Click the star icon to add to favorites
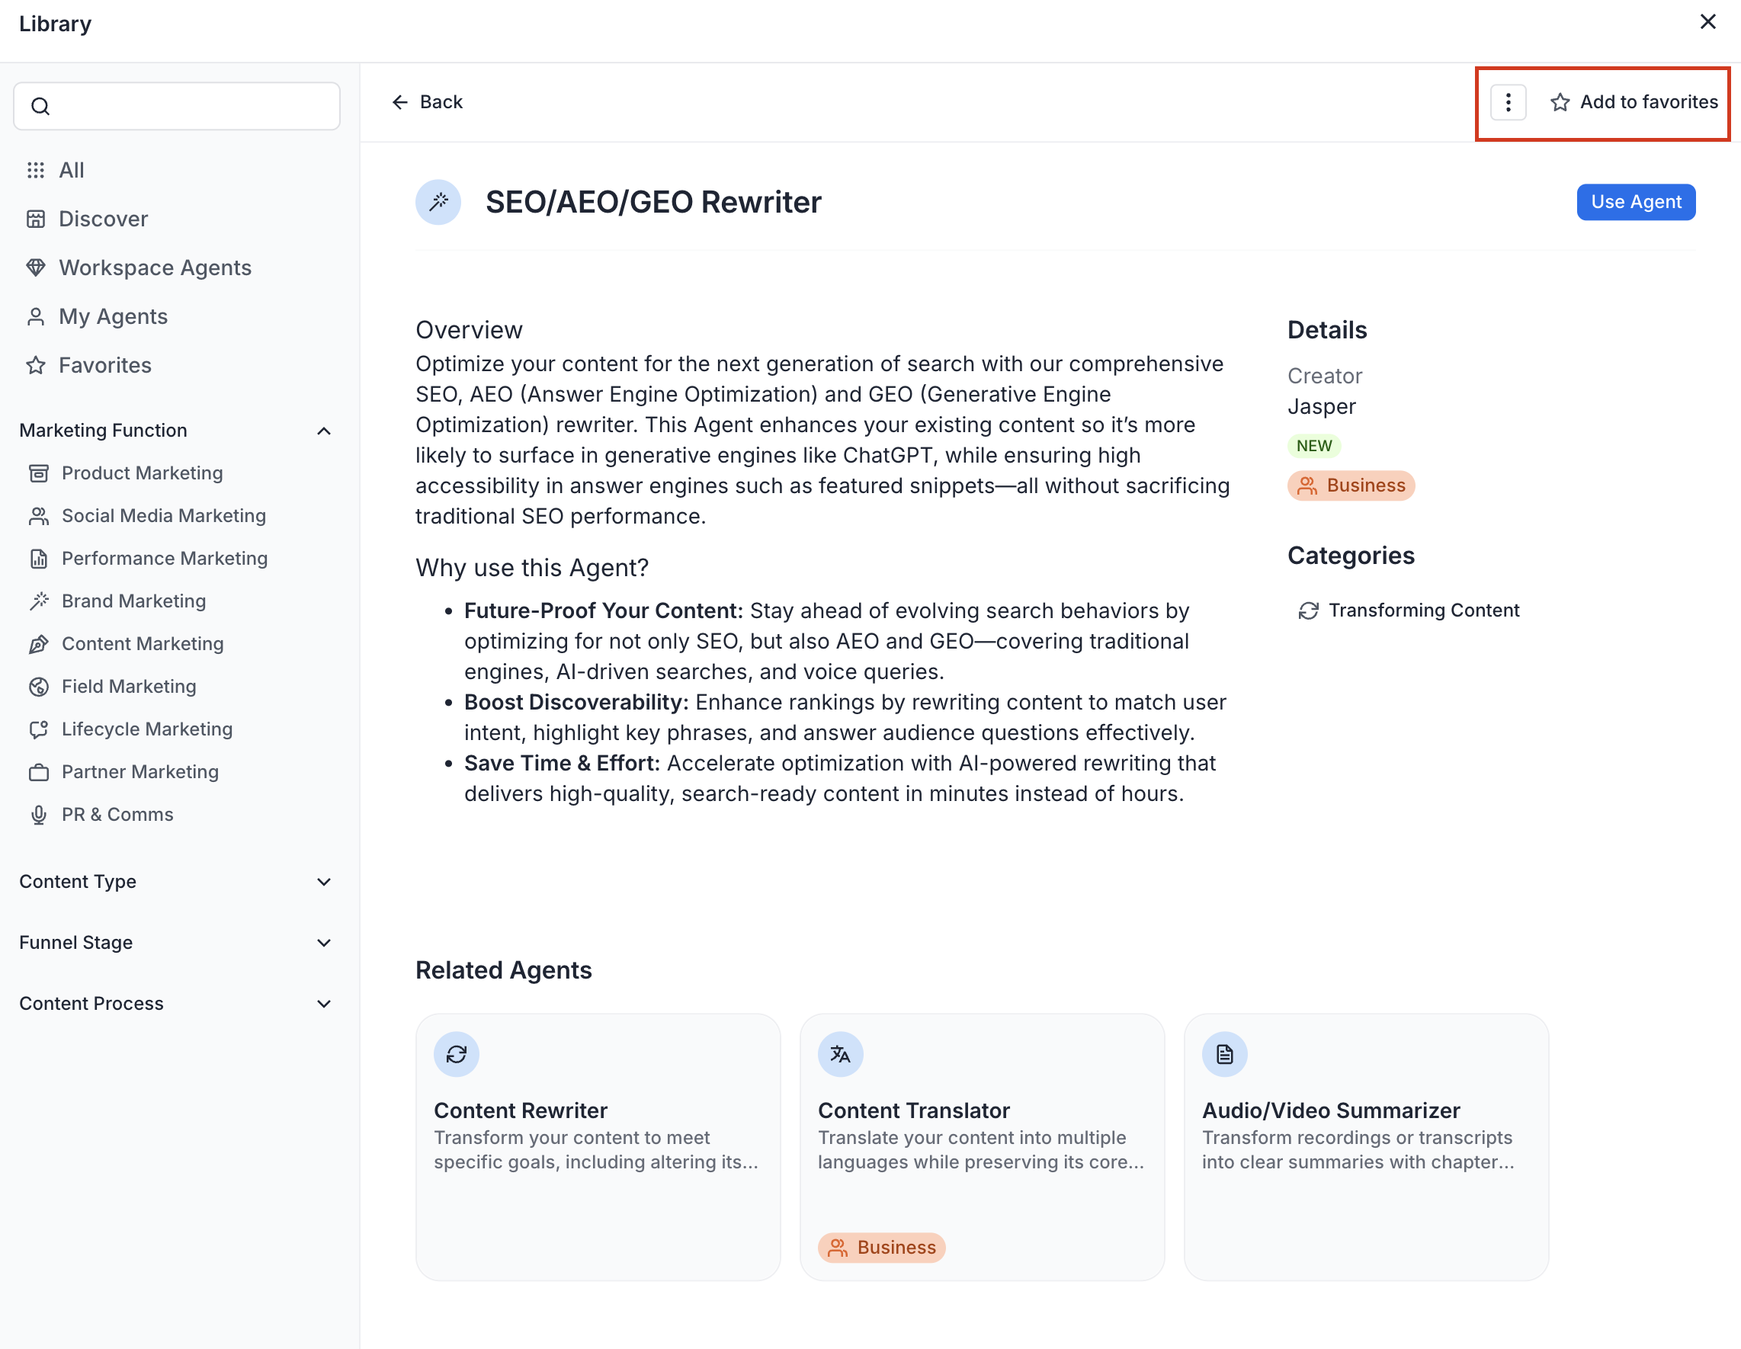Image resolution: width=1741 pixels, height=1349 pixels. coord(1560,102)
